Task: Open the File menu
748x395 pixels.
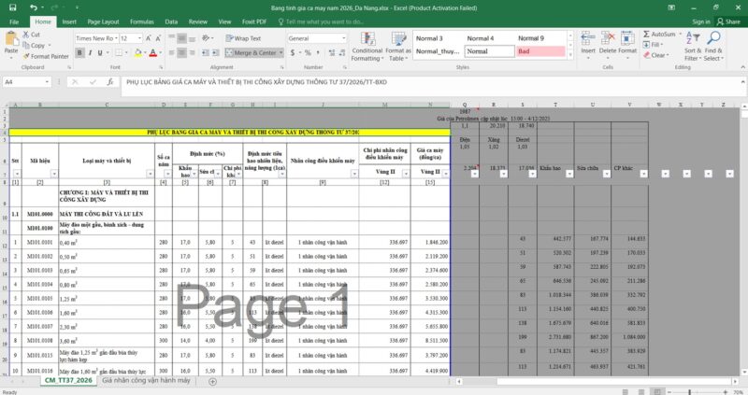Action: pyautogui.click(x=14, y=21)
